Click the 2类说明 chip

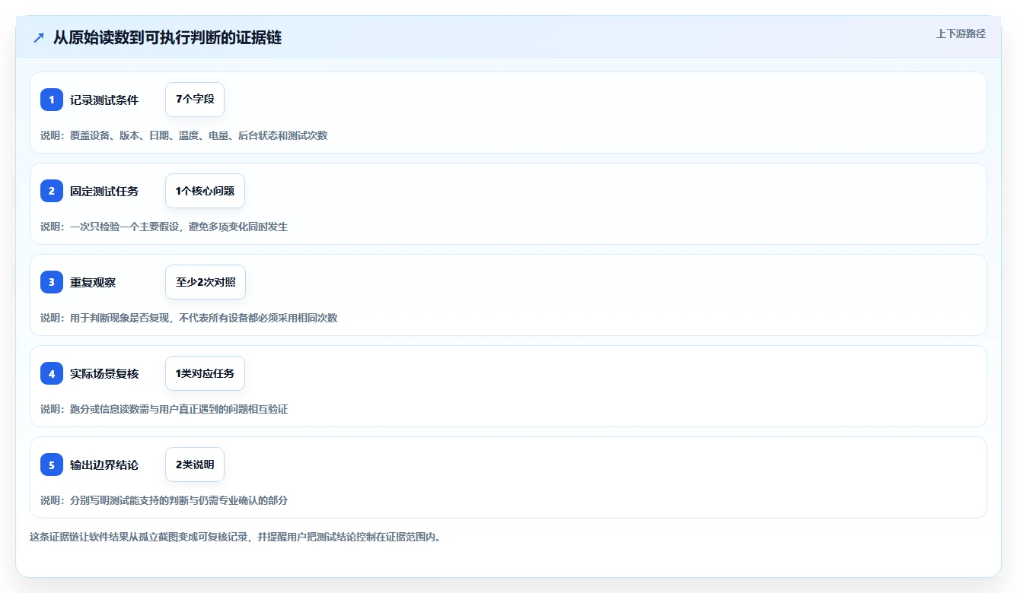[195, 465]
